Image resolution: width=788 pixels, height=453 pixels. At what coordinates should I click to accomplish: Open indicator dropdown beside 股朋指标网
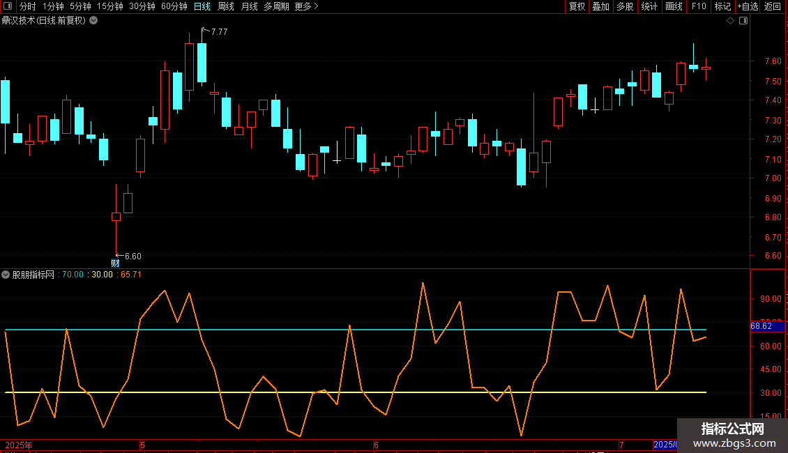(6, 275)
